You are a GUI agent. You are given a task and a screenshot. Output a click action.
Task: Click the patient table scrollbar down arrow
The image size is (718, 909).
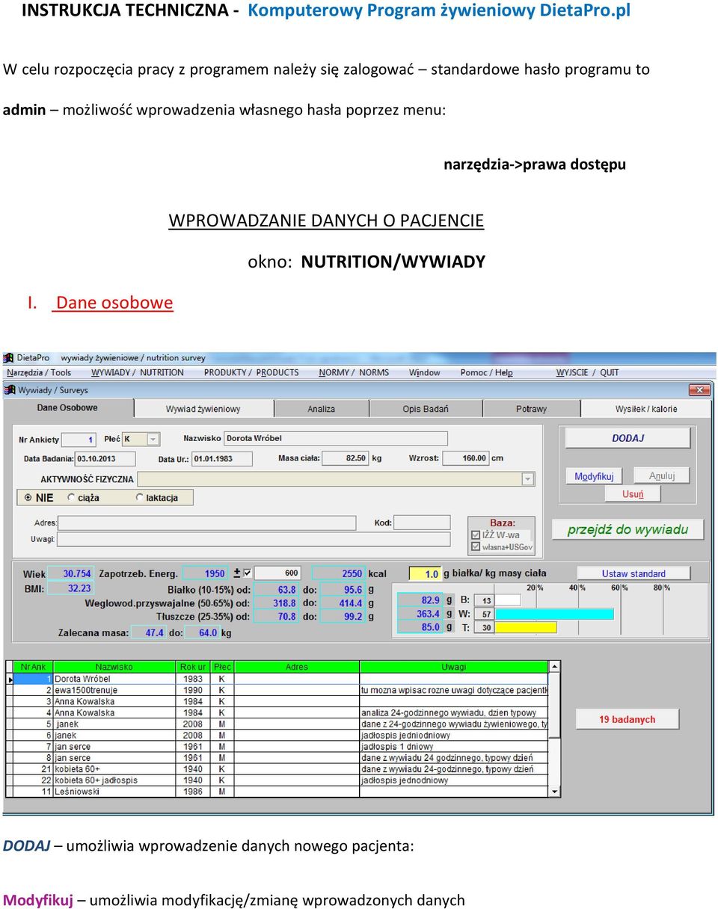pos(555,792)
